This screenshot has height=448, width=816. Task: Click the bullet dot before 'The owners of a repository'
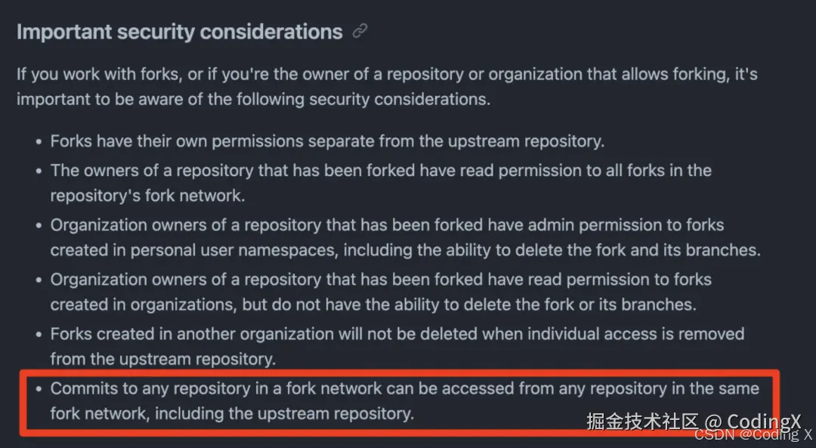tap(39, 171)
